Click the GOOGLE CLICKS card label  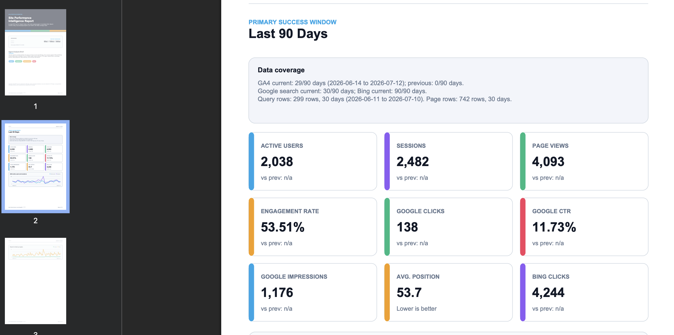[x=420, y=211]
